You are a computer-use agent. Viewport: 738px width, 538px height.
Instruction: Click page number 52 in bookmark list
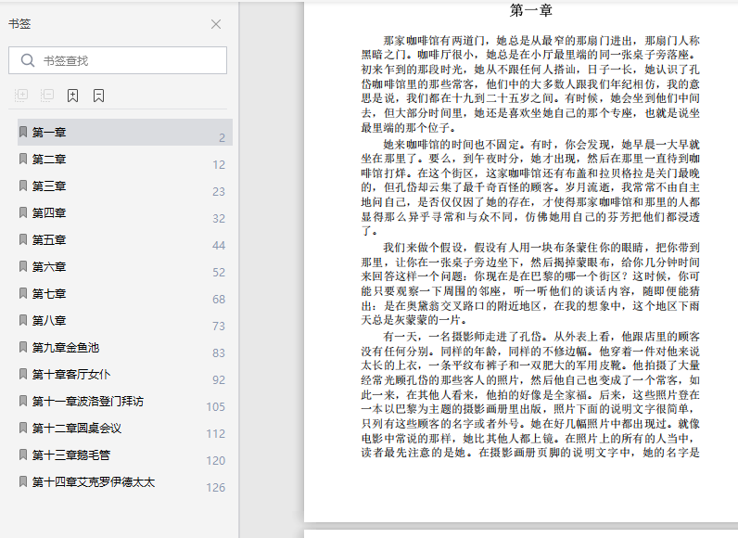[x=219, y=272]
